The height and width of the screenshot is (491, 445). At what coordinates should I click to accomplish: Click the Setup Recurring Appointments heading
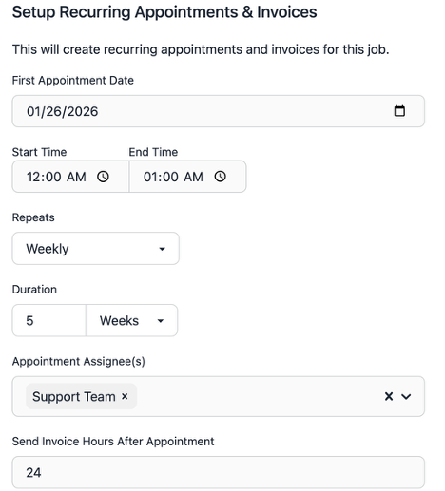[164, 12]
